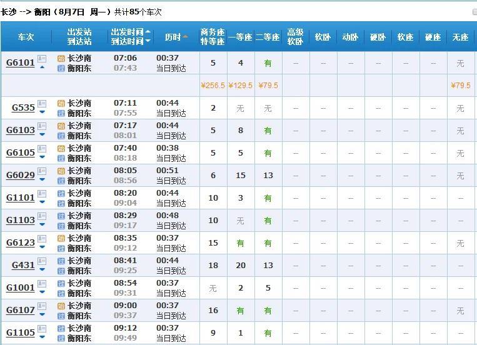Expand price details arrow for G6029
This screenshot has height=345, width=477.
tap(43, 179)
